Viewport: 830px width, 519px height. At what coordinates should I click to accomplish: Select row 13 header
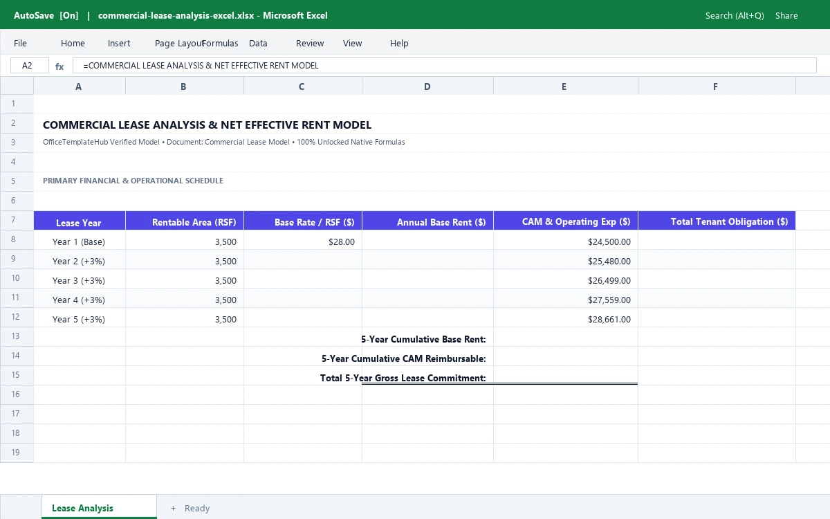point(17,336)
